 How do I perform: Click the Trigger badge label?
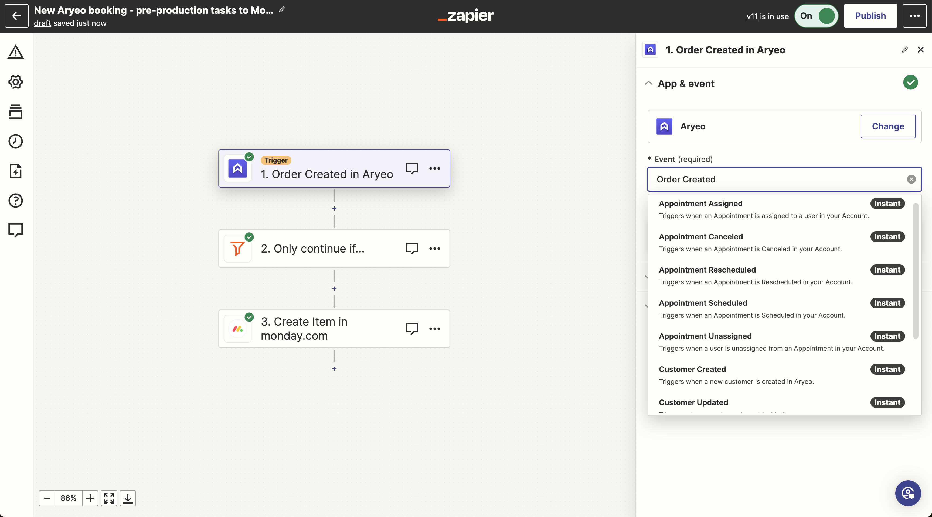(x=276, y=160)
